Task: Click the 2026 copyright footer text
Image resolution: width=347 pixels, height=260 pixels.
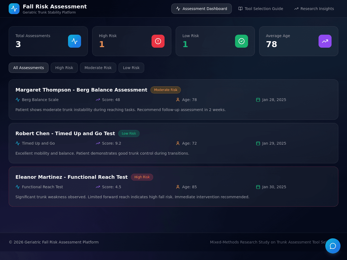Action: pos(54,242)
